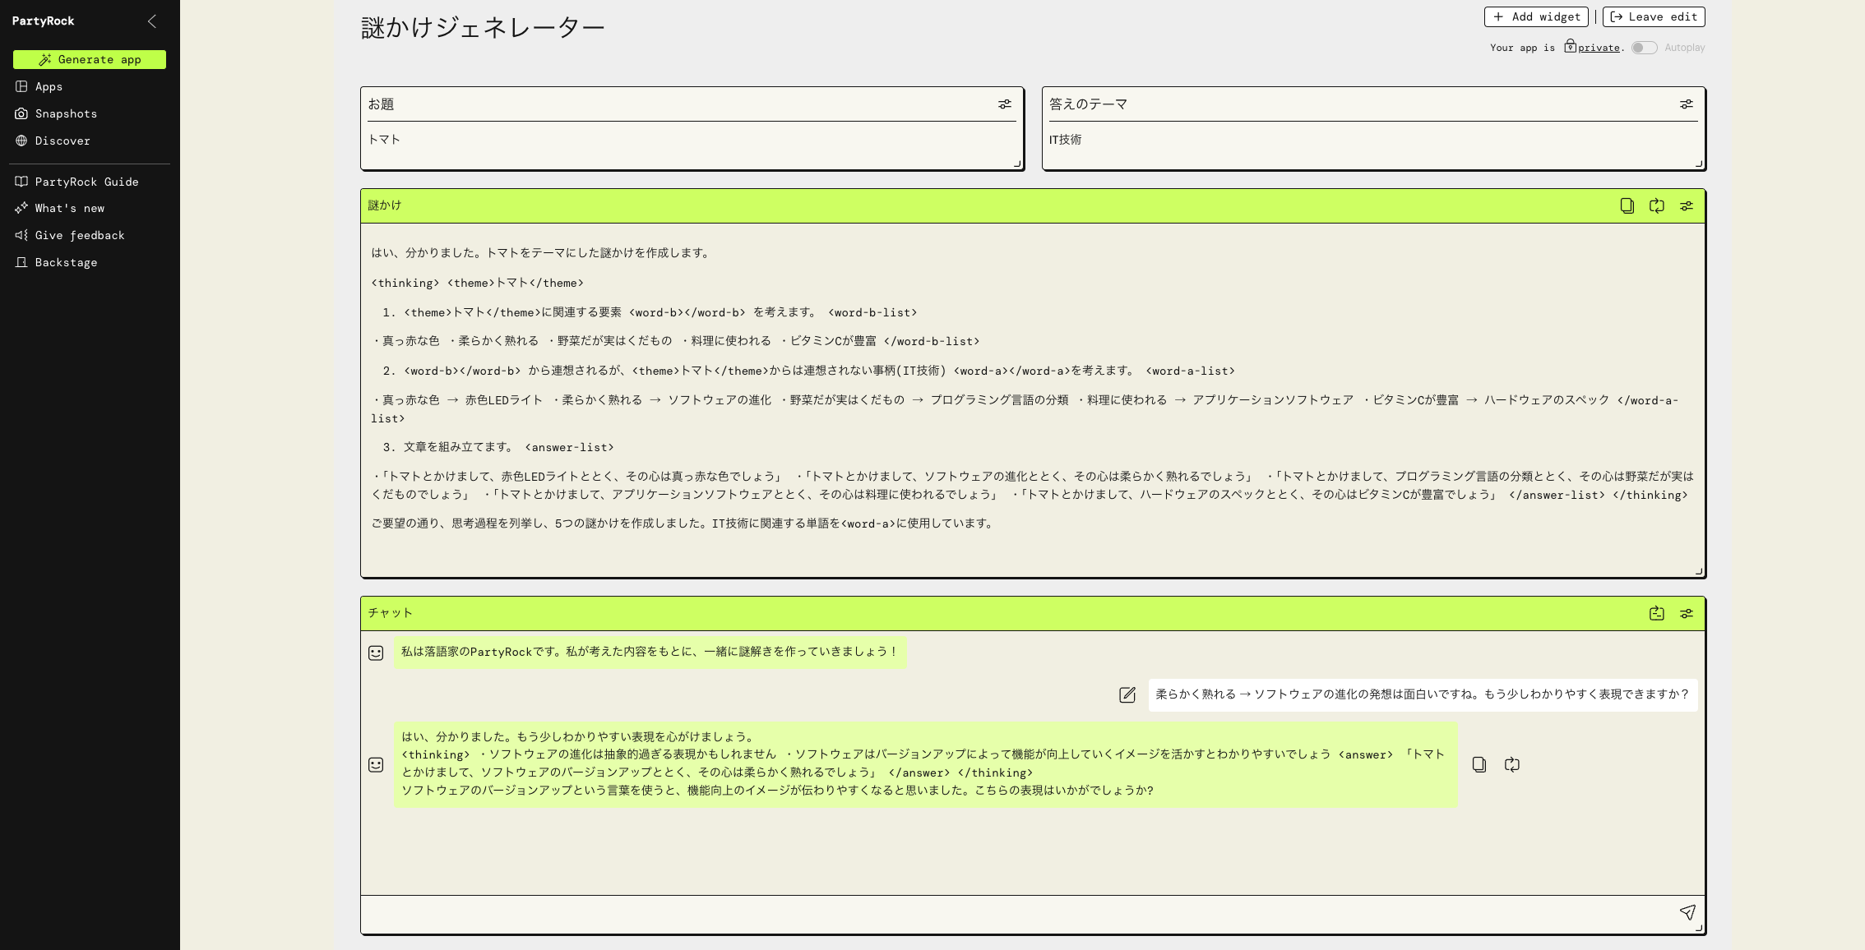Image resolution: width=1865 pixels, height=950 pixels.
Task: Click the Generate app magic wand icon
Action: (45, 59)
